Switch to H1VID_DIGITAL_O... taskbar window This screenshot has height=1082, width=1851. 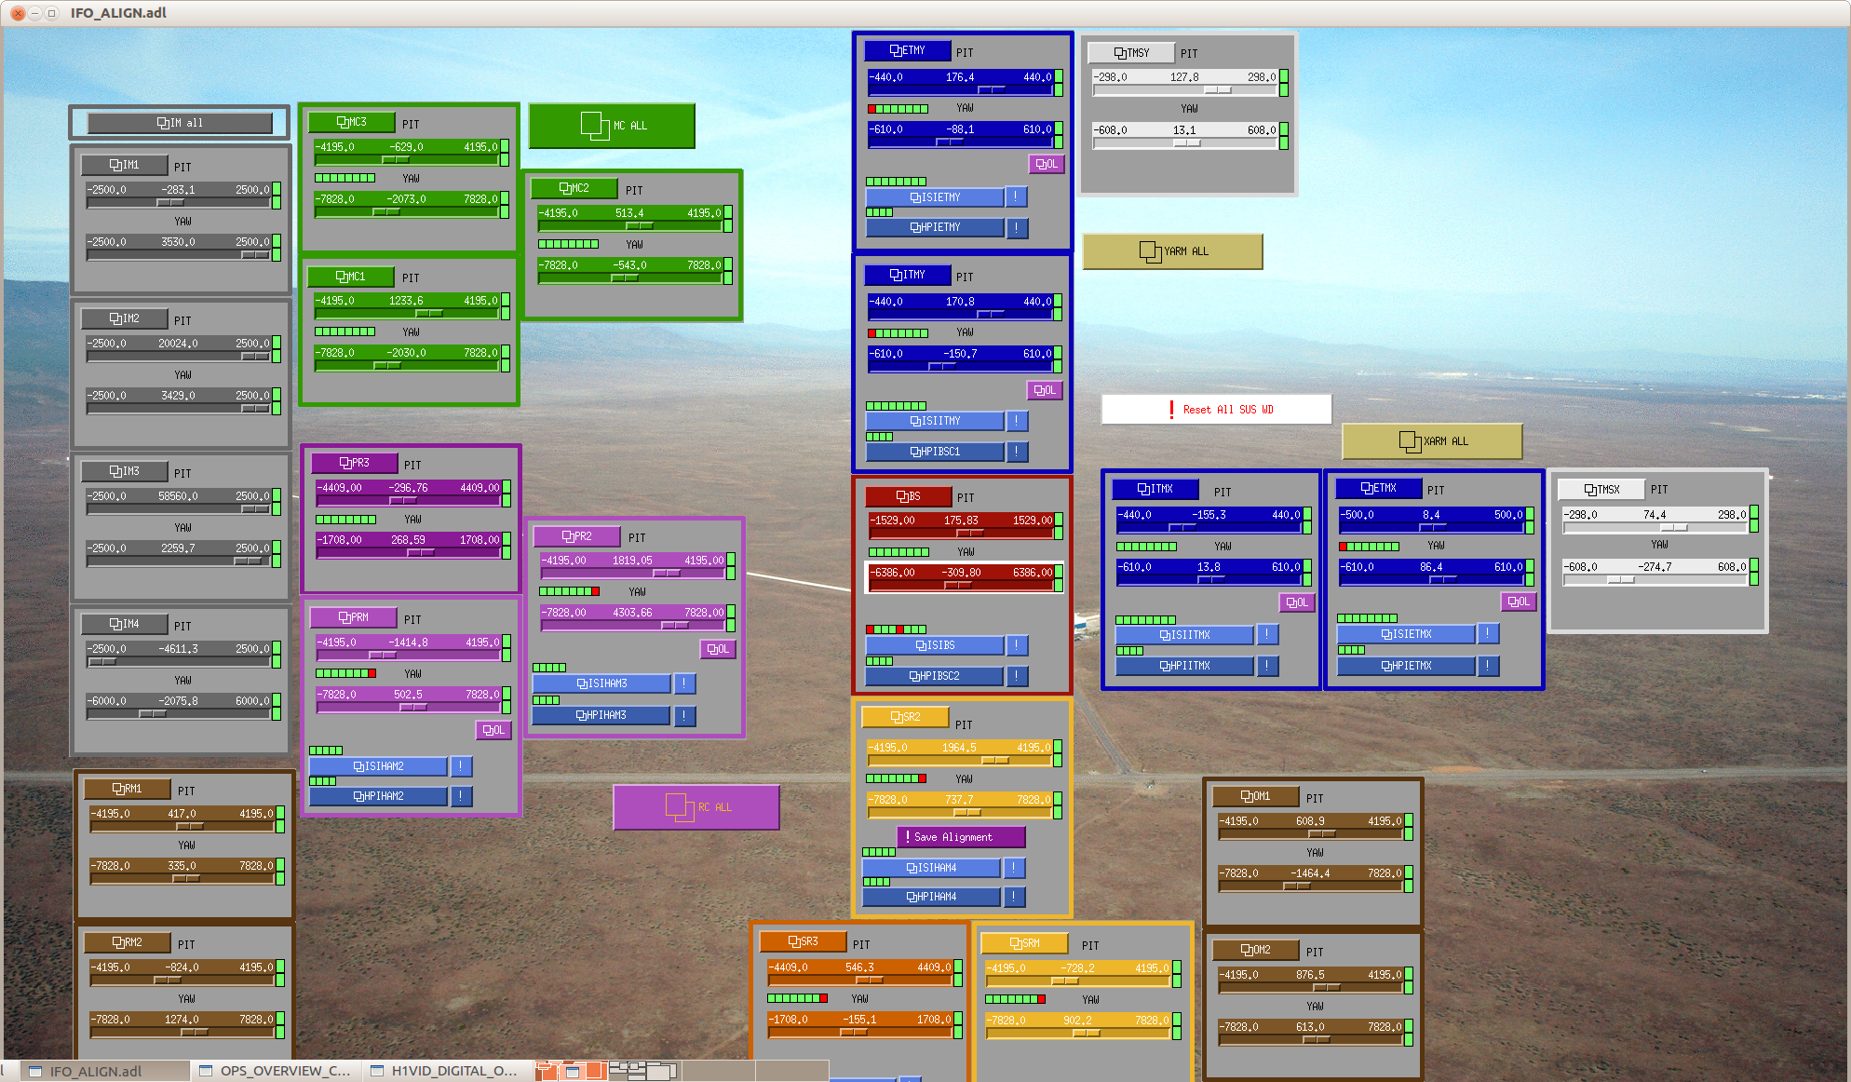[445, 1071]
